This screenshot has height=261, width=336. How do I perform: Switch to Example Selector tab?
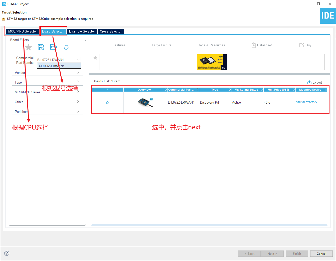82,31
